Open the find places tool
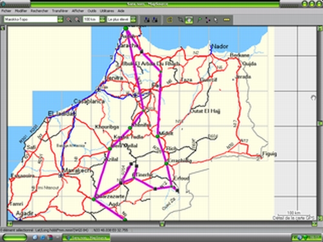 (170, 20)
